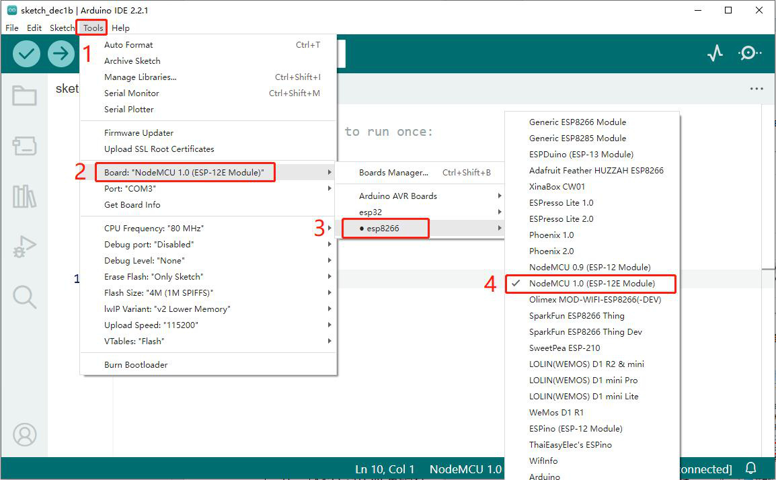The width and height of the screenshot is (776, 480).
Task: Select SparkFun ESP8266 Thing Dev board
Action: point(592,331)
